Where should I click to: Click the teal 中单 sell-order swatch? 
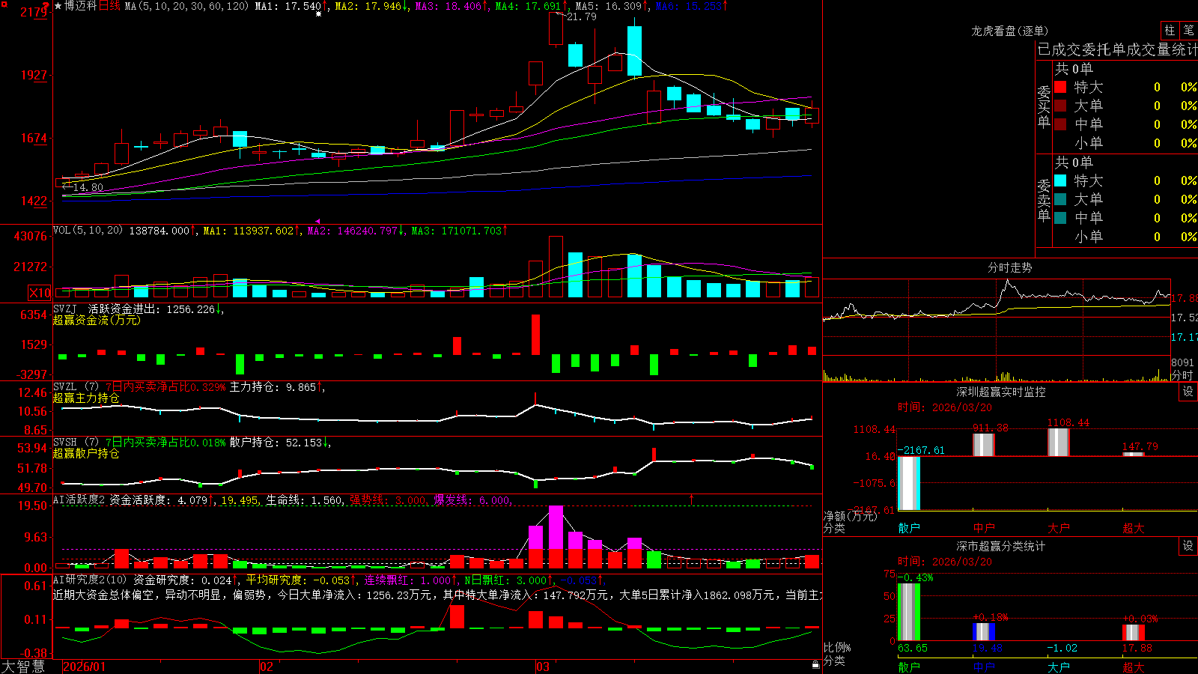tap(1060, 217)
